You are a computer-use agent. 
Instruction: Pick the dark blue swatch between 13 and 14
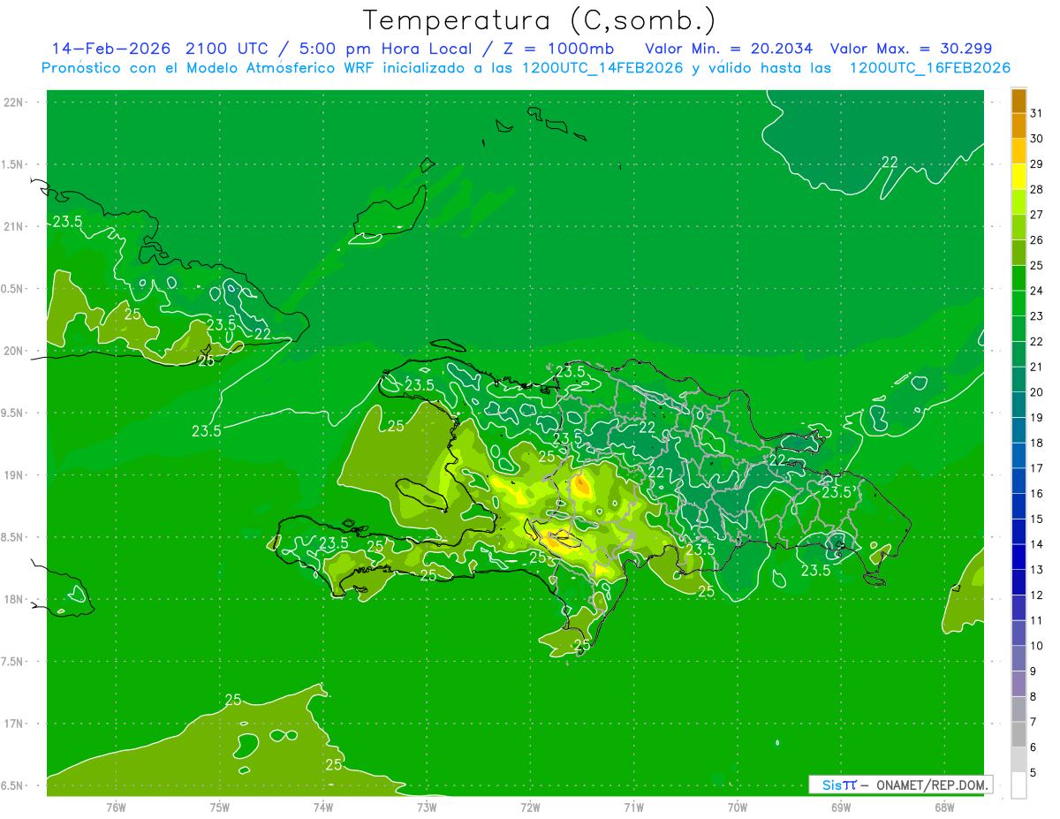point(1018,557)
